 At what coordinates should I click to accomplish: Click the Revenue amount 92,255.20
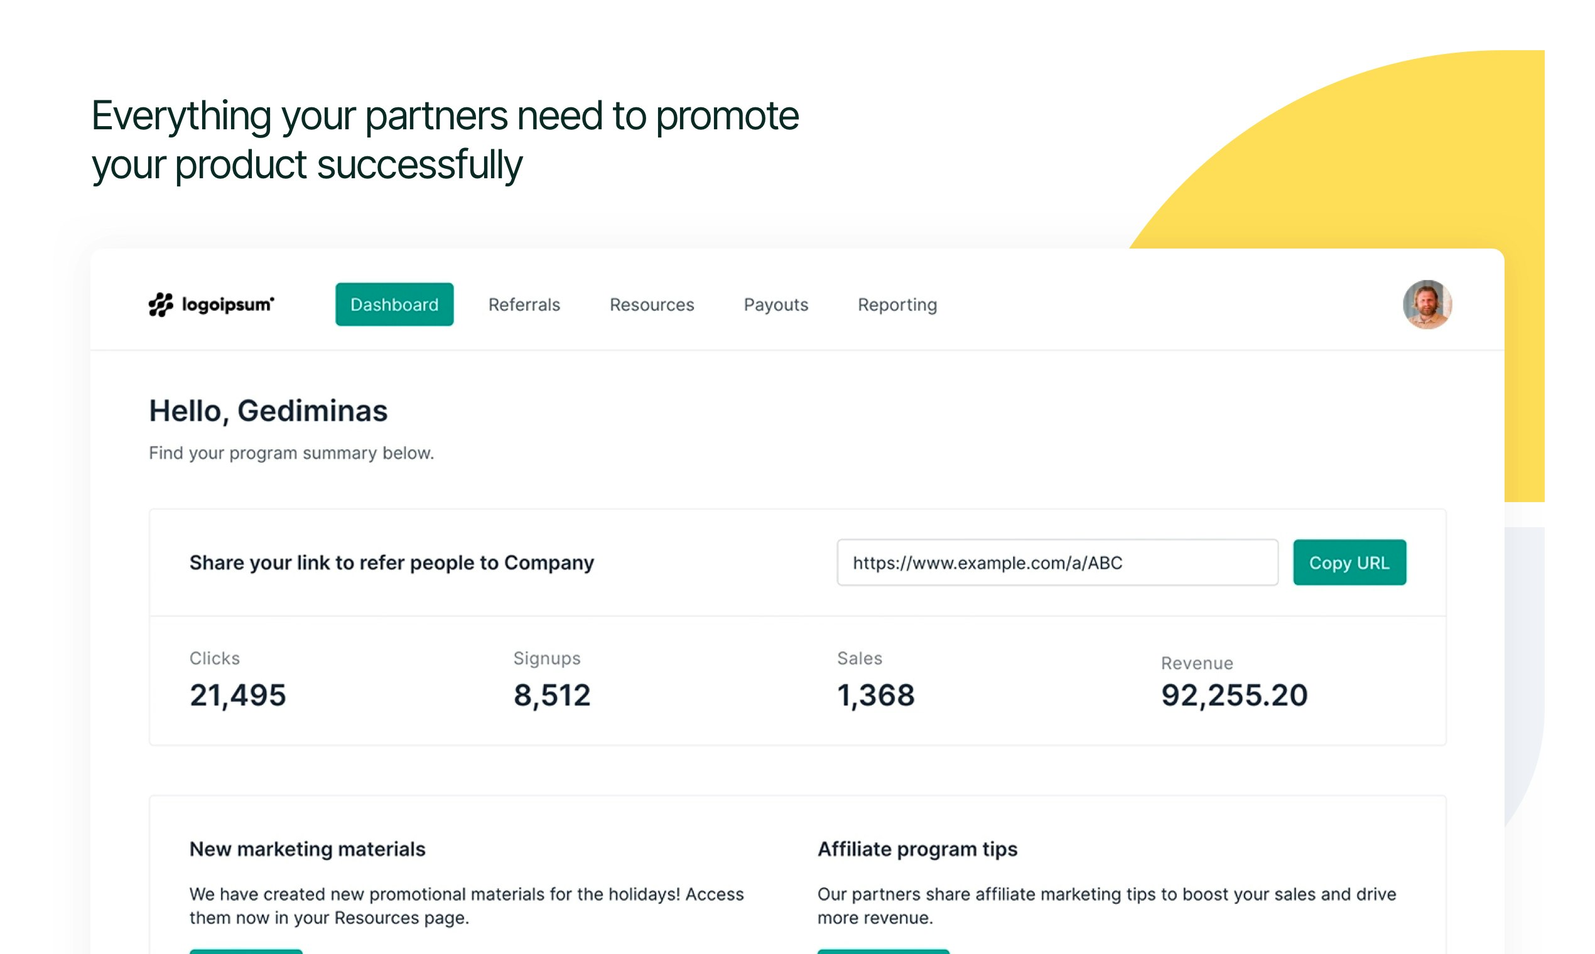click(1234, 695)
